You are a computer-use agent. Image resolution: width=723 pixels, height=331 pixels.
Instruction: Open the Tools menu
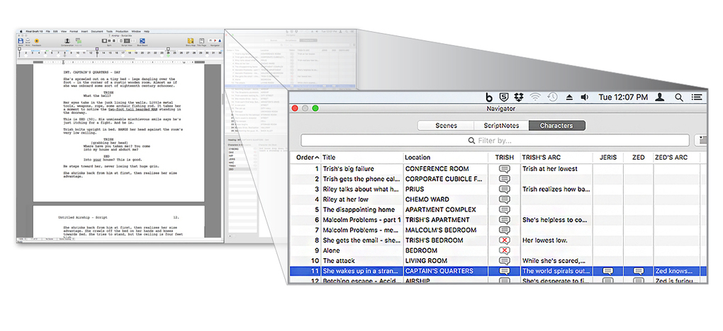point(109,31)
